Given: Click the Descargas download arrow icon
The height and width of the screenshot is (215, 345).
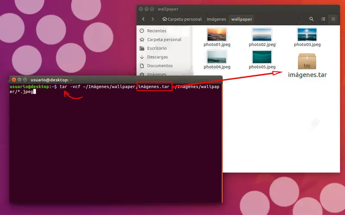Looking at the screenshot, I should click(x=142, y=57).
